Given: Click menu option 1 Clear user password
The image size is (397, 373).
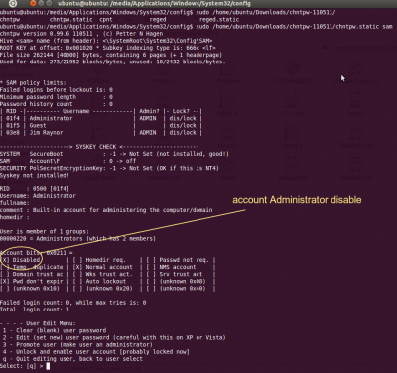Looking at the screenshot, I should coord(55,330).
